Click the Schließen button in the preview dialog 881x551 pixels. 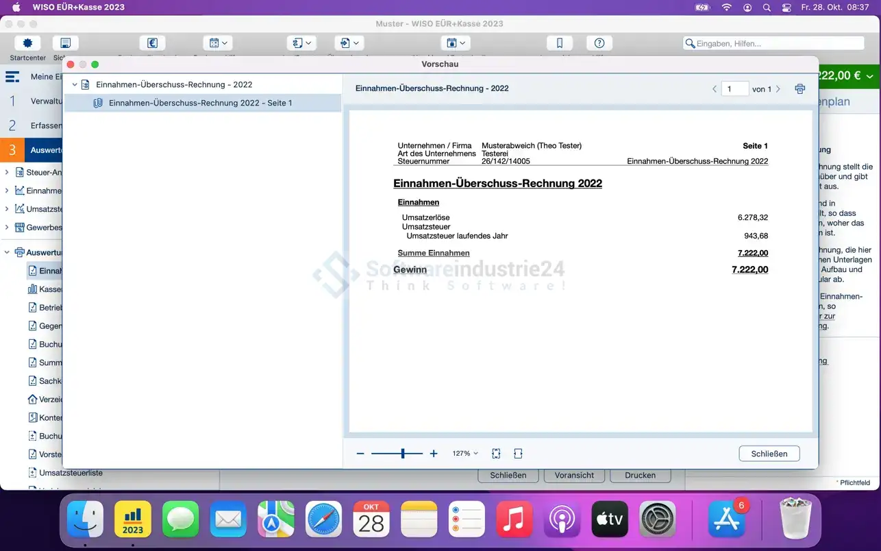coord(769,454)
